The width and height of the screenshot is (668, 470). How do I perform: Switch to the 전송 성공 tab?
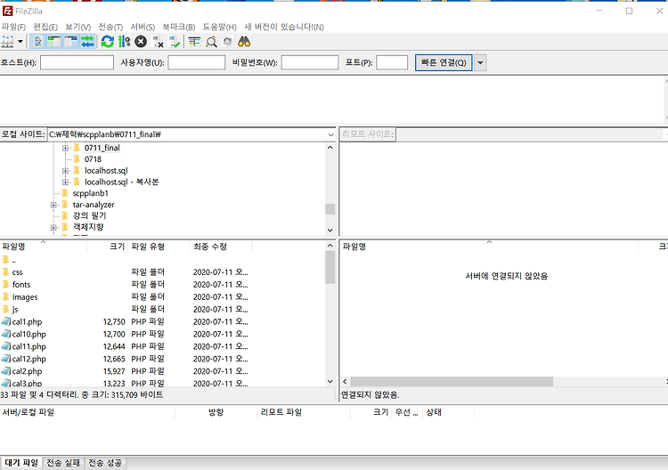pos(105,463)
